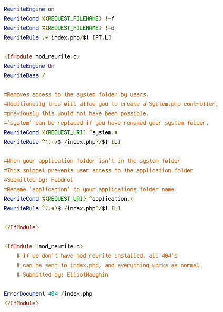Click the System.php controller comment line
The image size is (223, 312).
pyautogui.click(x=111, y=104)
